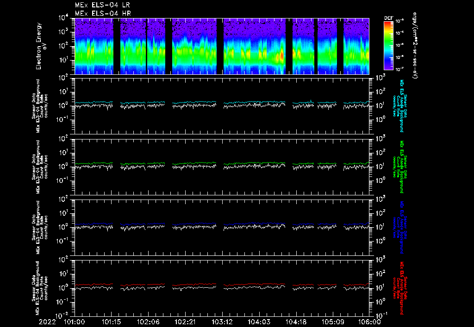This screenshot has height=327, width=474.
Task: Click the 10^1 tick label on spectrogram energy axis
Action: (63, 60)
